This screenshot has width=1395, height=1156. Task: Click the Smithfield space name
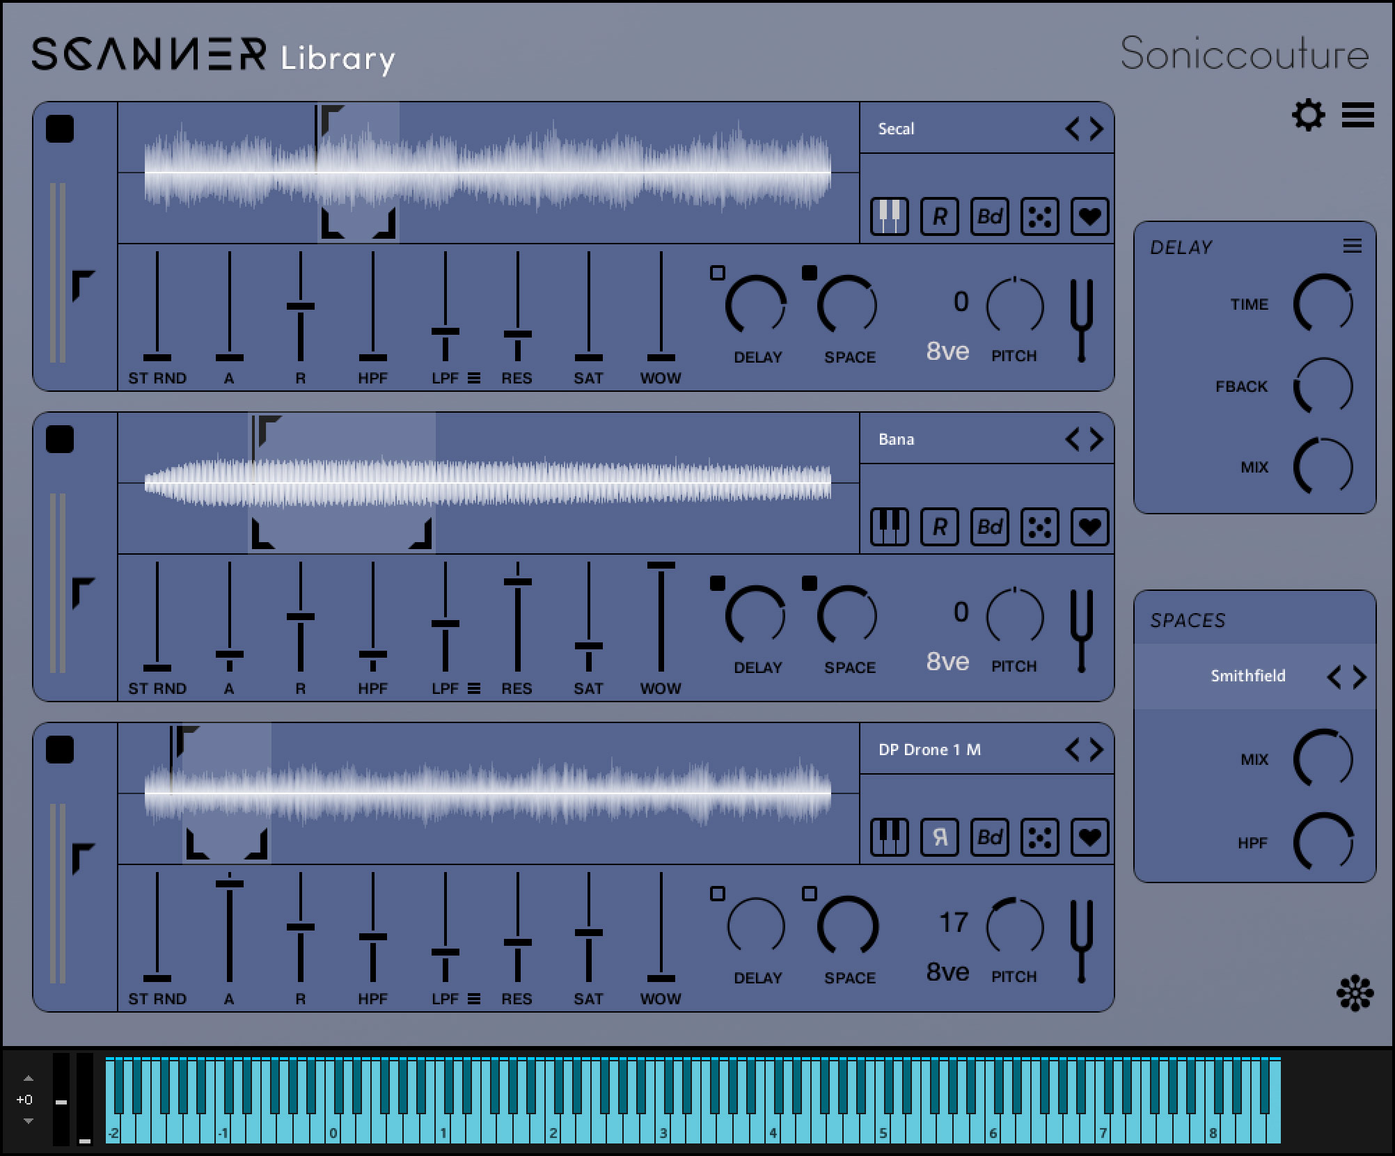click(1248, 676)
